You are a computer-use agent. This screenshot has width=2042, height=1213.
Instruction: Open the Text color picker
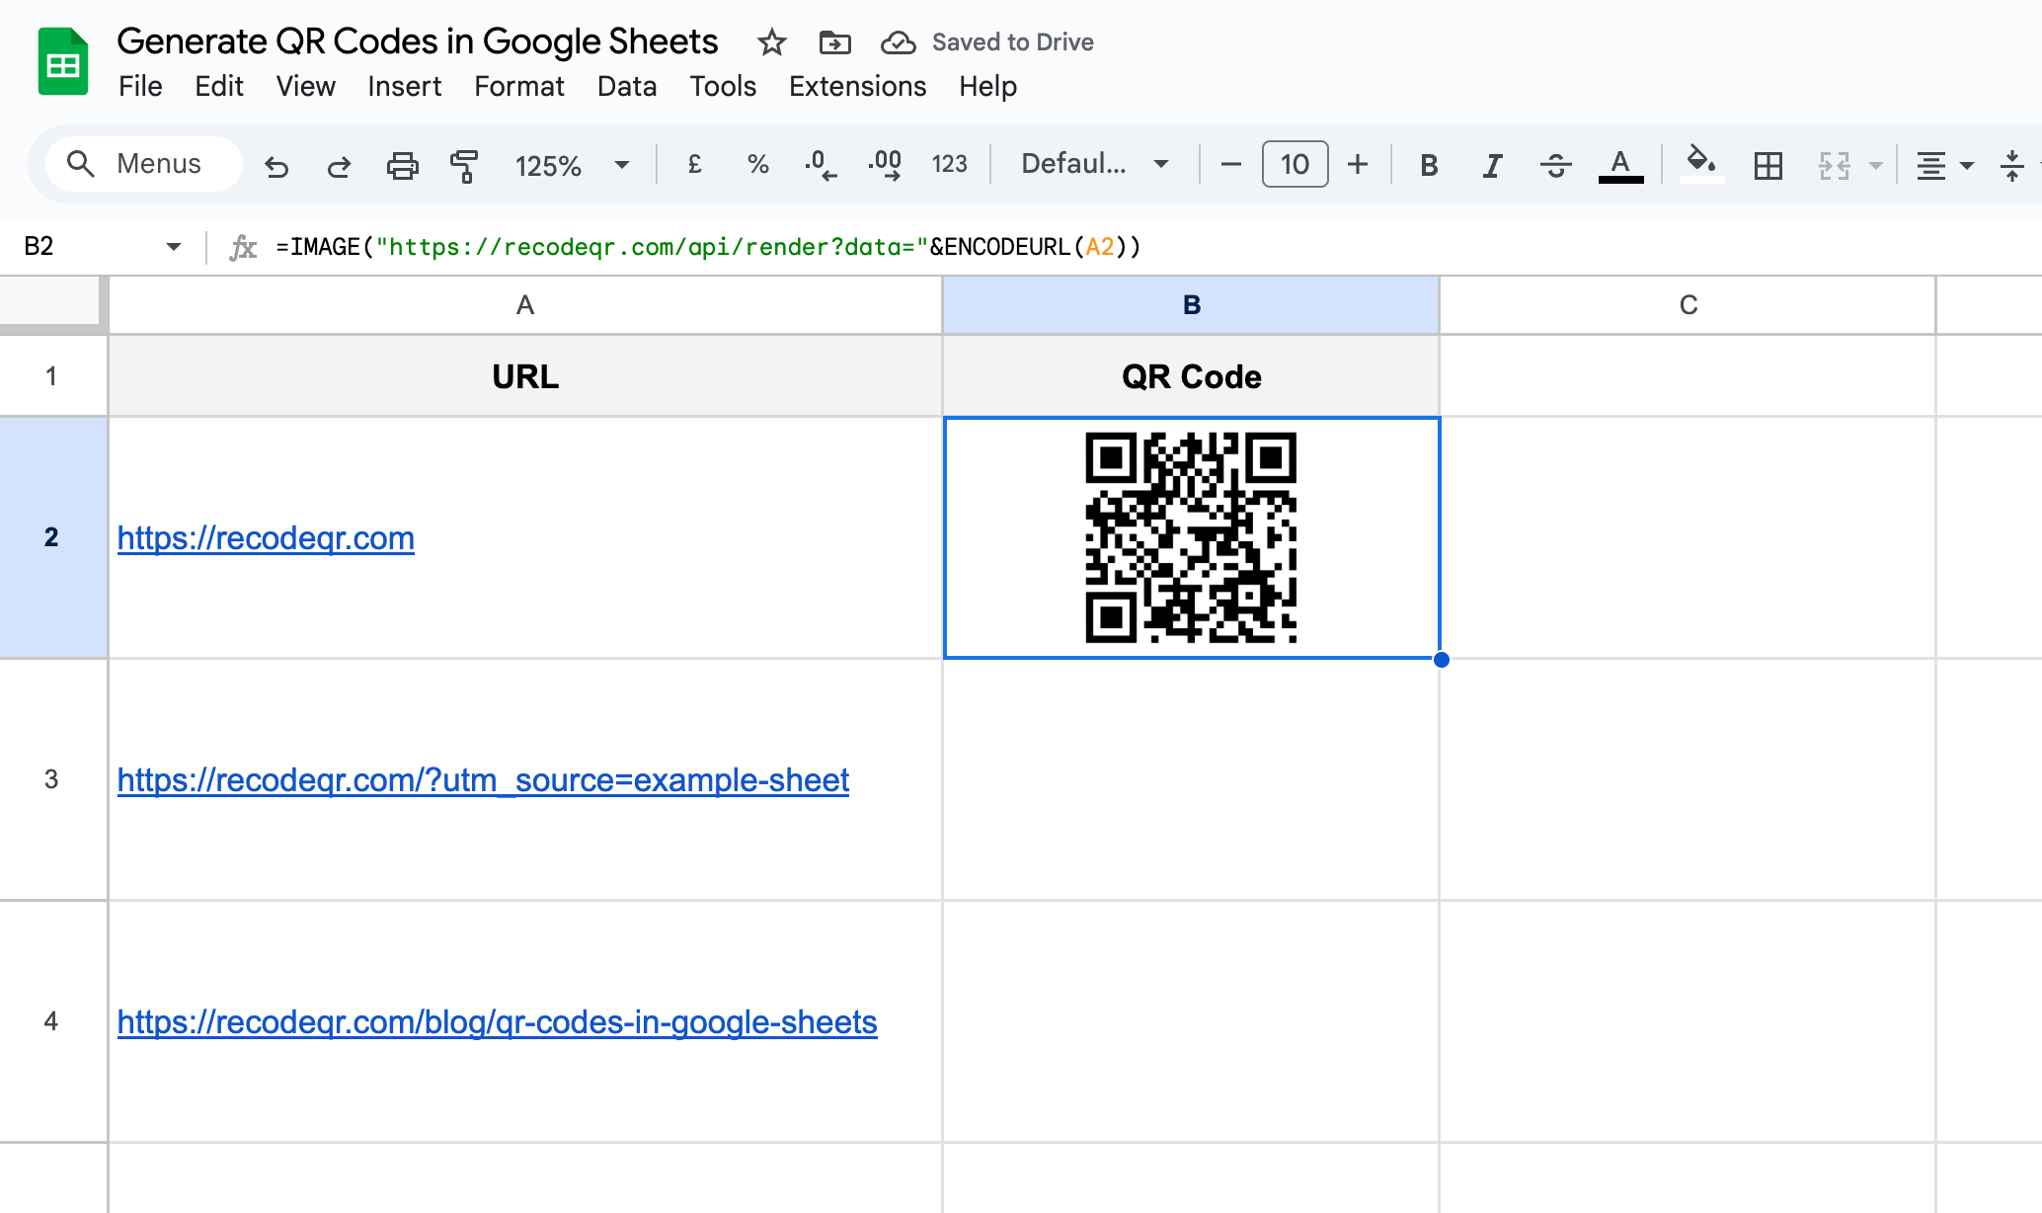click(1619, 165)
